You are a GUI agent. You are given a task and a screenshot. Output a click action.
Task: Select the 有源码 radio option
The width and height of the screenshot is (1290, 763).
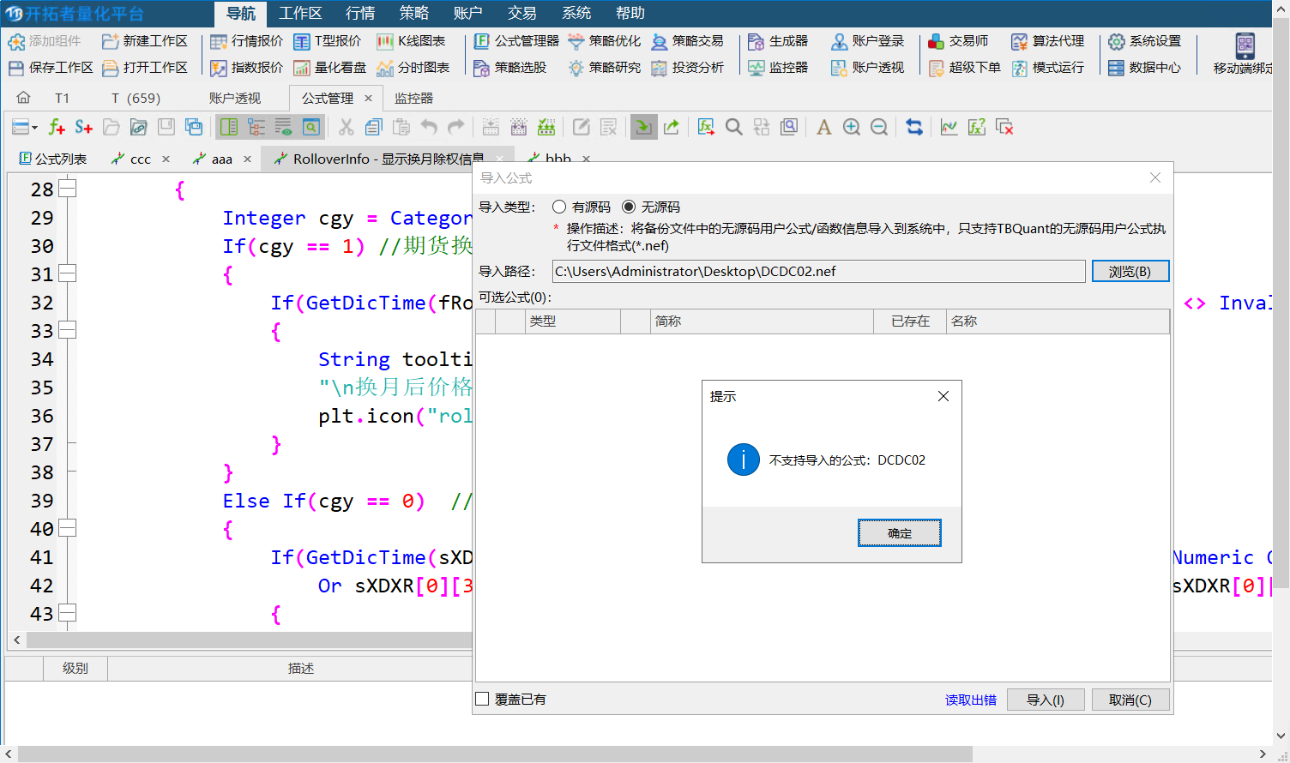click(559, 207)
